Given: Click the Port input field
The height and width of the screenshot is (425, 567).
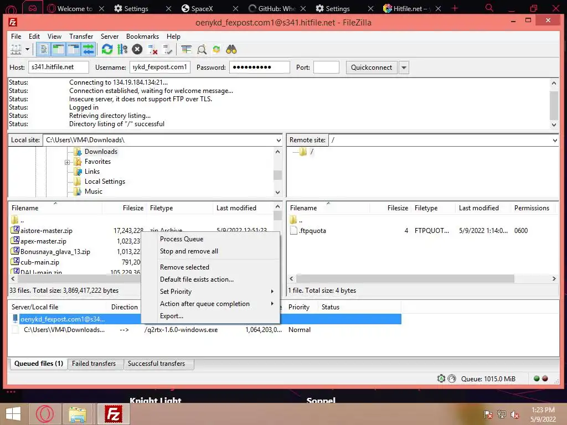Looking at the screenshot, I should click(x=326, y=67).
